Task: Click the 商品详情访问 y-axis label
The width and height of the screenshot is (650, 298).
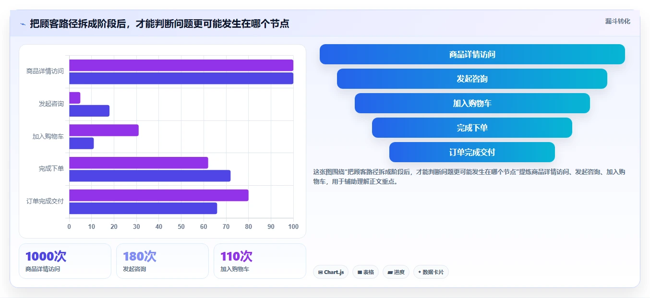Action: 45,72
